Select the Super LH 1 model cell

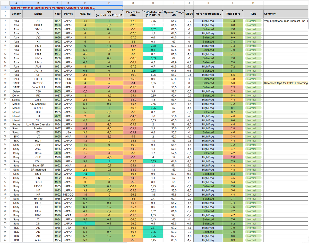pos(38,87)
